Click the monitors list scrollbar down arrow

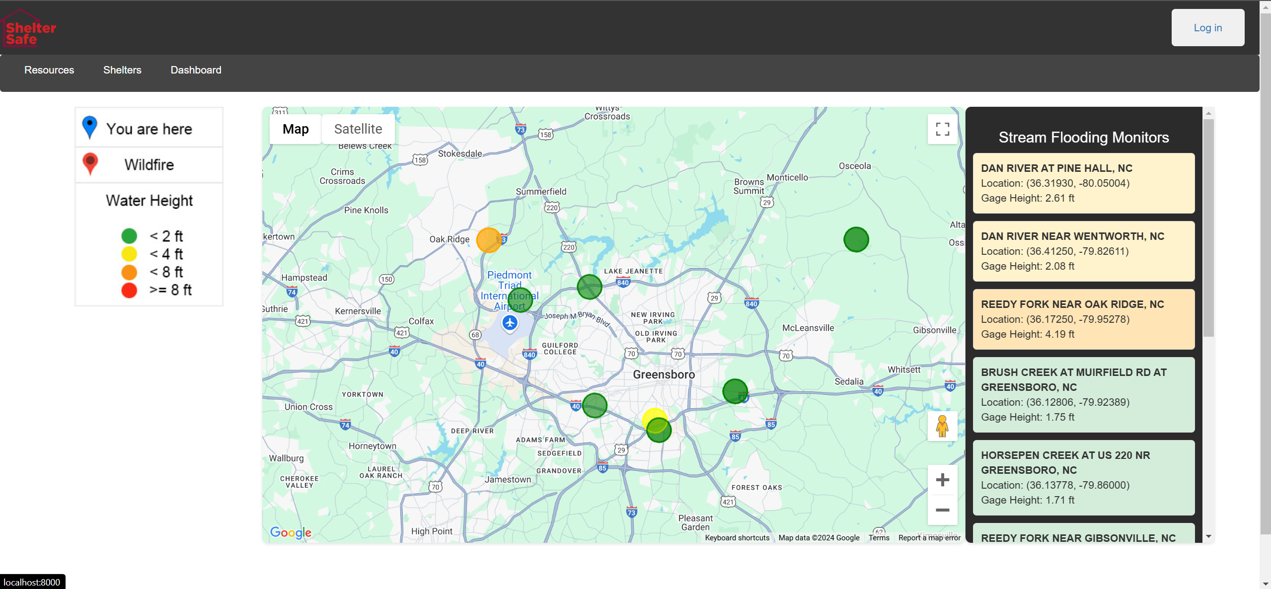click(1208, 537)
